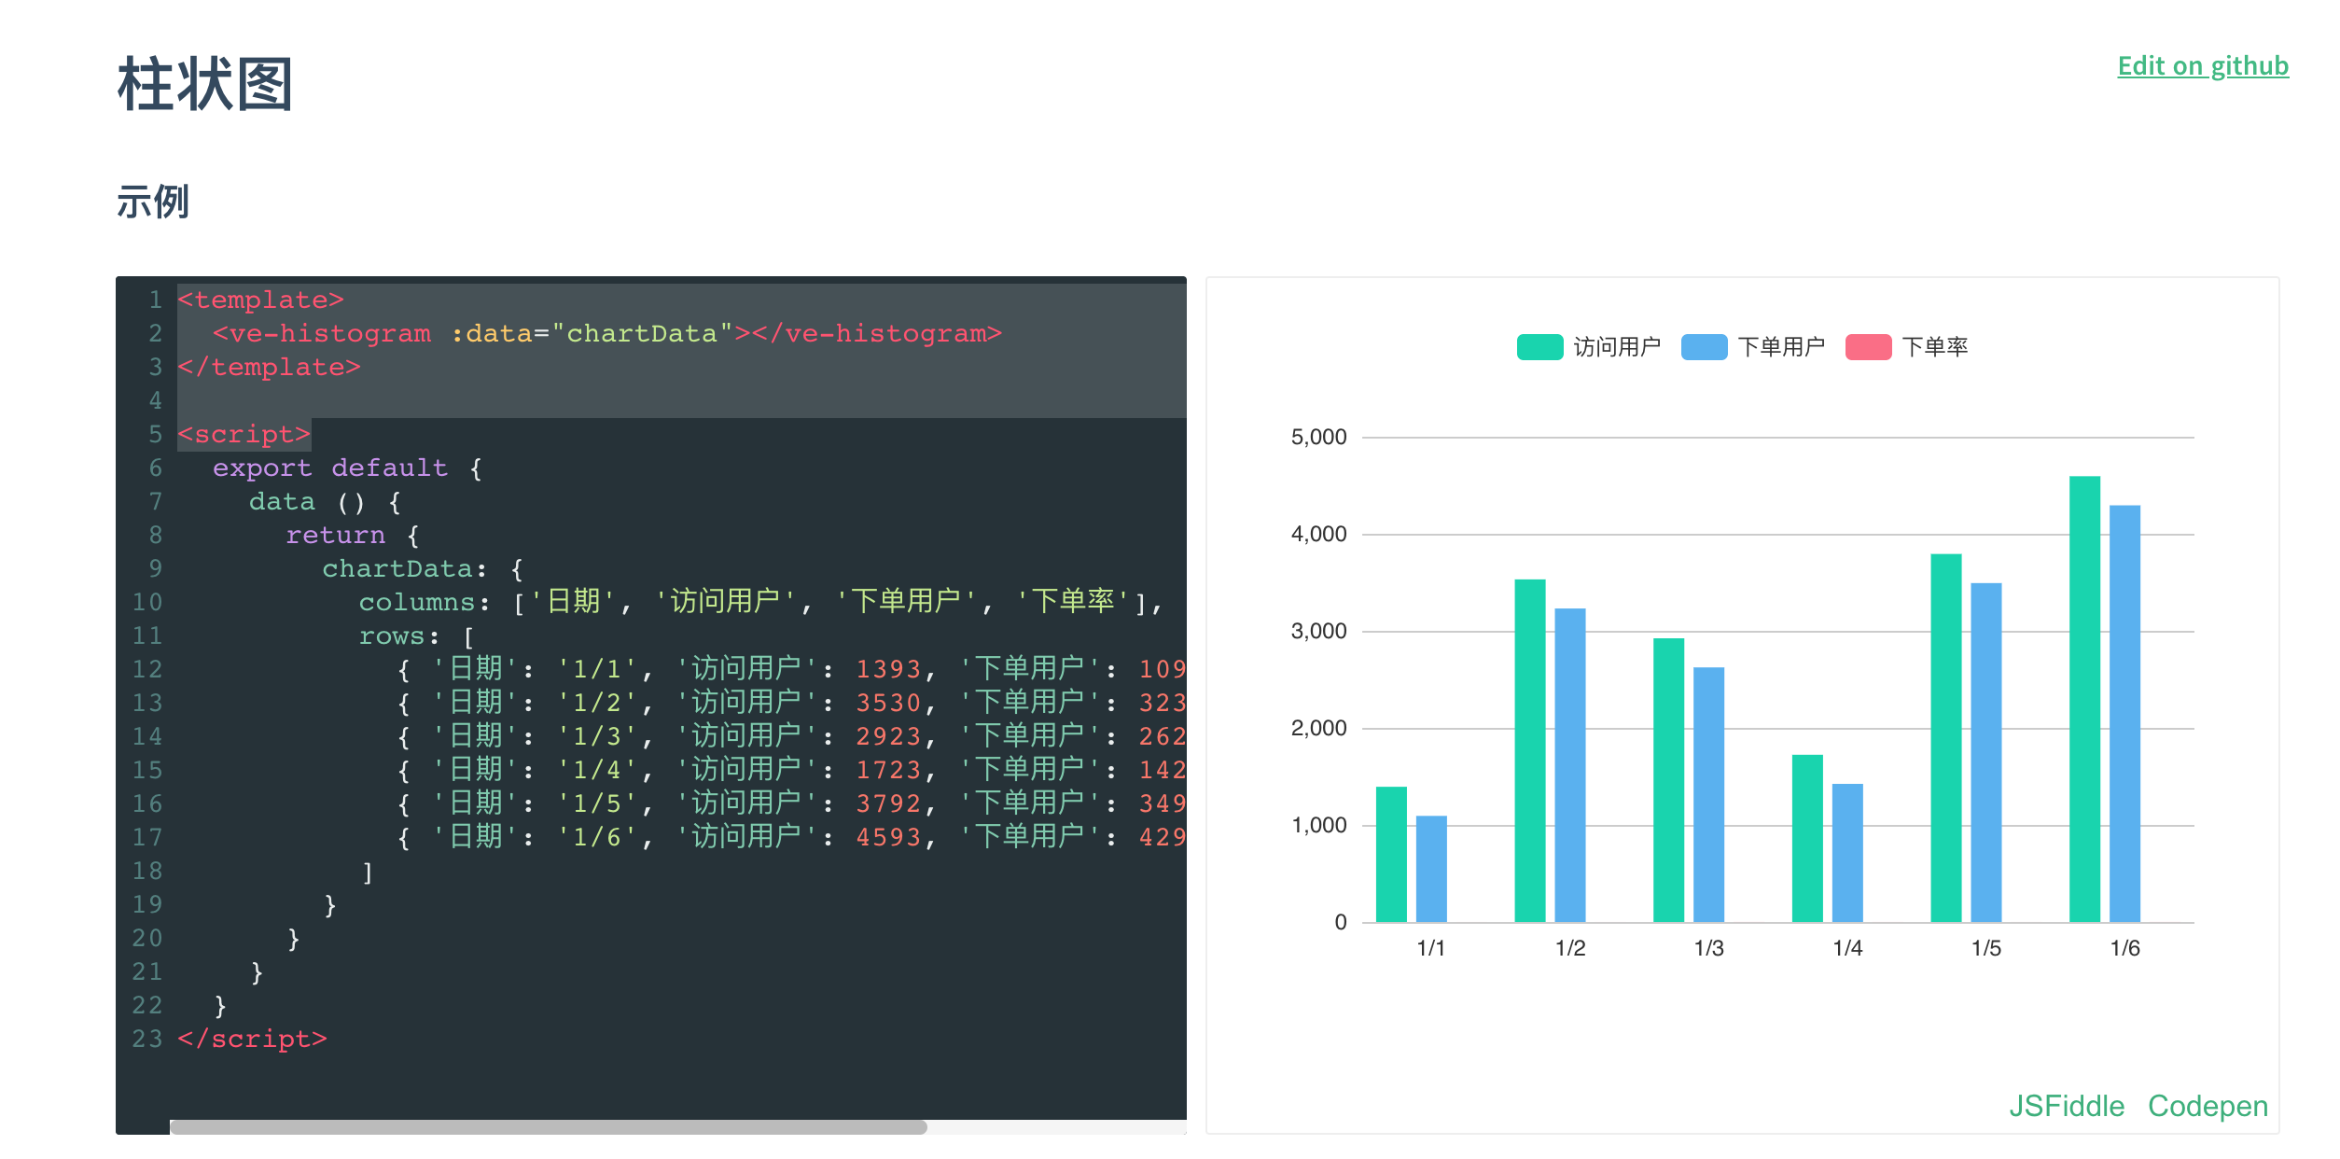The image size is (2340, 1159).
Task: Click the blue 1/2 下单用户 bar
Action: pyautogui.click(x=1570, y=765)
